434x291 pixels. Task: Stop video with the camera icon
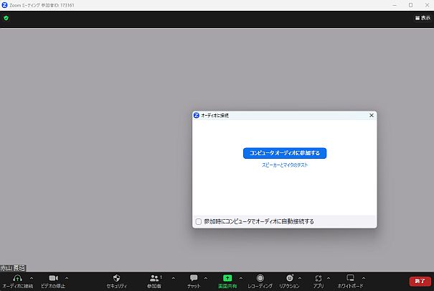click(x=53, y=278)
